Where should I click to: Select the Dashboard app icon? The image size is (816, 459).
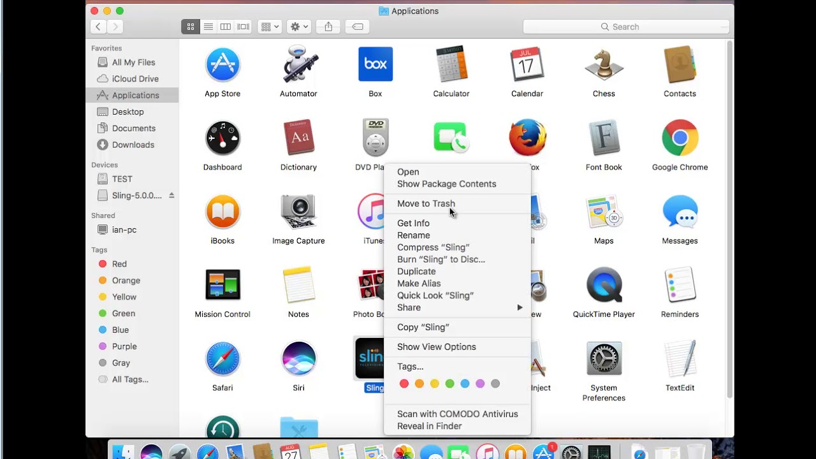pos(222,138)
